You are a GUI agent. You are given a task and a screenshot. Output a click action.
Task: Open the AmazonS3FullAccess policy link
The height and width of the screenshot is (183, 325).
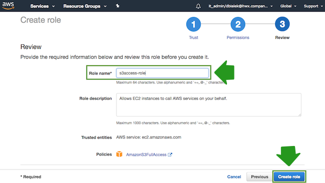point(146,154)
